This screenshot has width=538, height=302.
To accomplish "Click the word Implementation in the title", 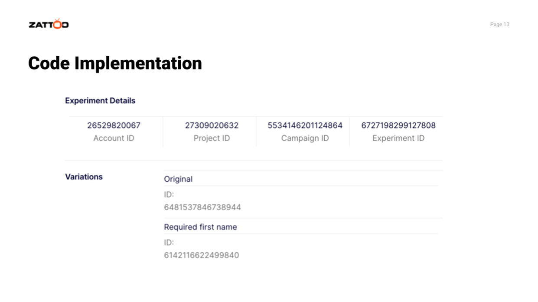I will point(138,63).
